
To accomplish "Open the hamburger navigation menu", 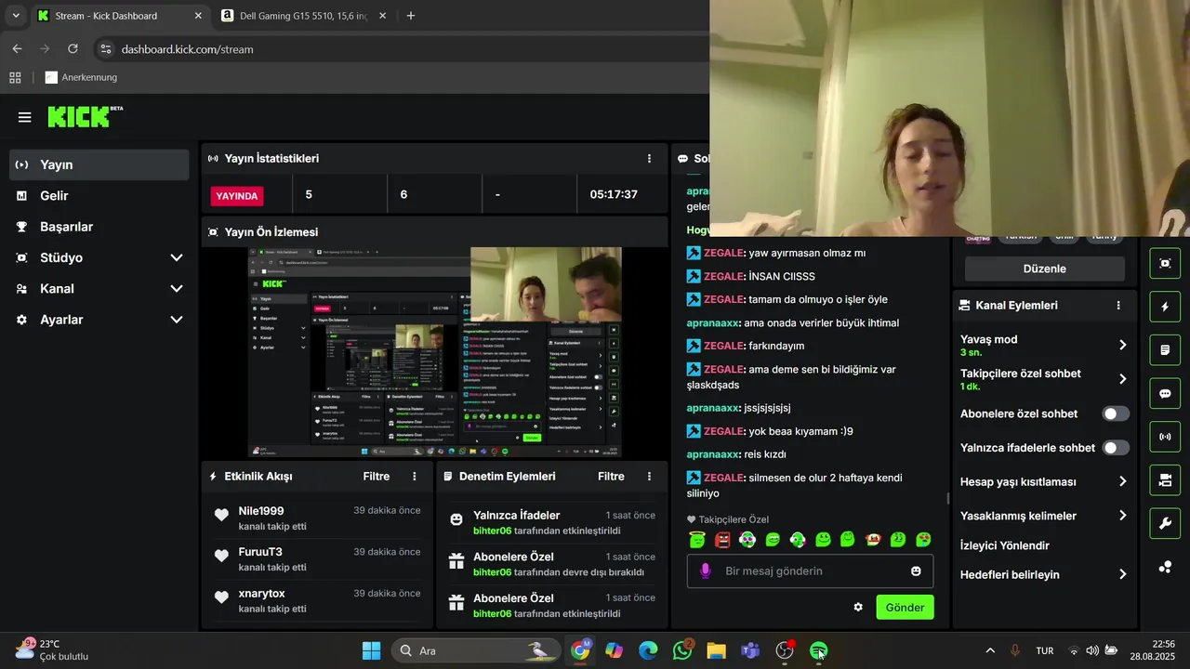I will pyautogui.click(x=25, y=118).
